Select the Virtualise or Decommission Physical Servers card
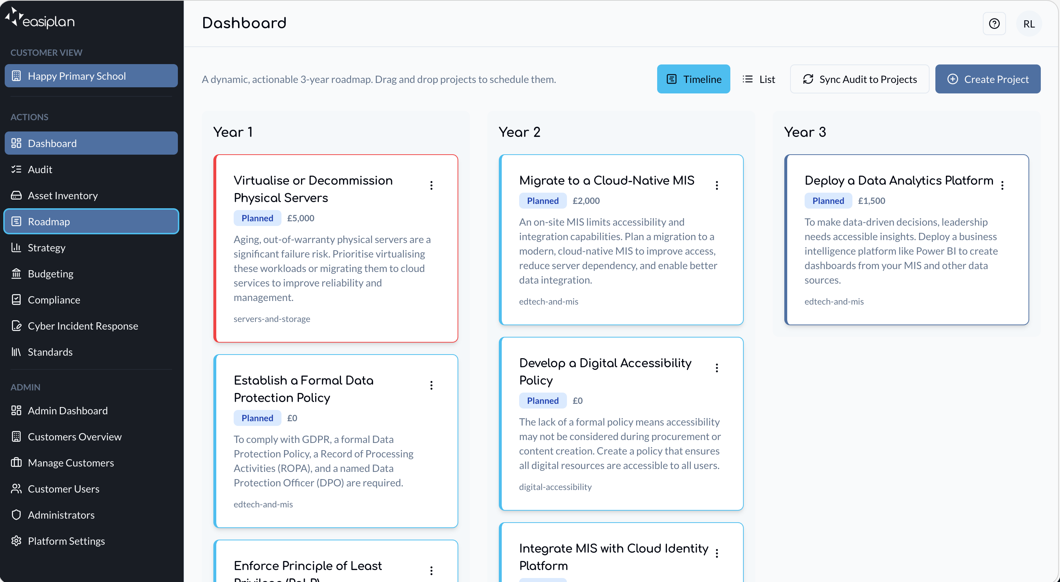Viewport: 1060px width, 582px height. (336, 248)
